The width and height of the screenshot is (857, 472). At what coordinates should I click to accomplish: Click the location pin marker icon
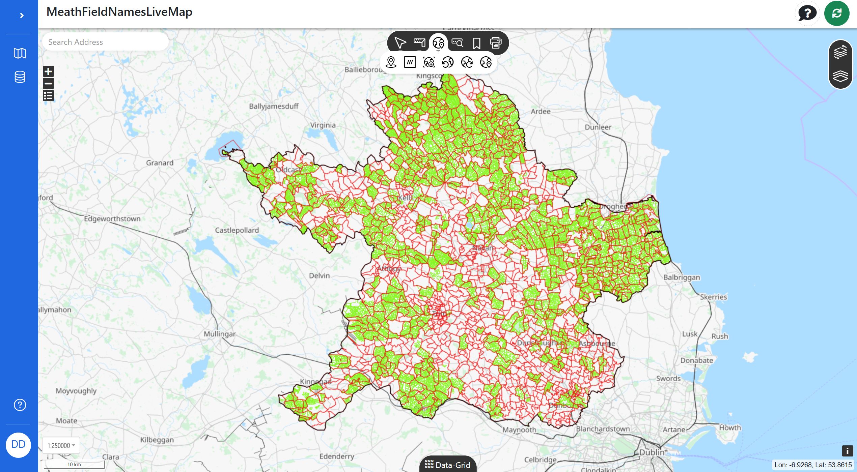click(x=391, y=62)
